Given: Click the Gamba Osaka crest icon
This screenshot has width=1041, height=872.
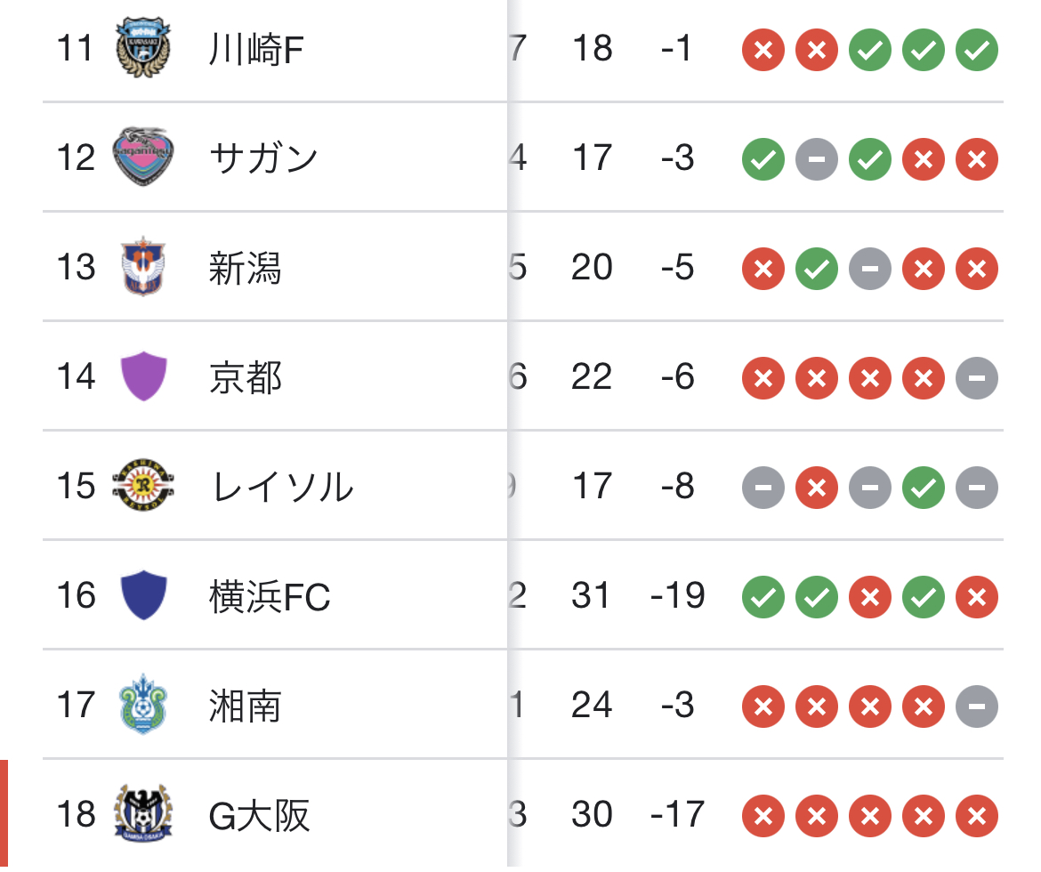Looking at the screenshot, I should [143, 813].
